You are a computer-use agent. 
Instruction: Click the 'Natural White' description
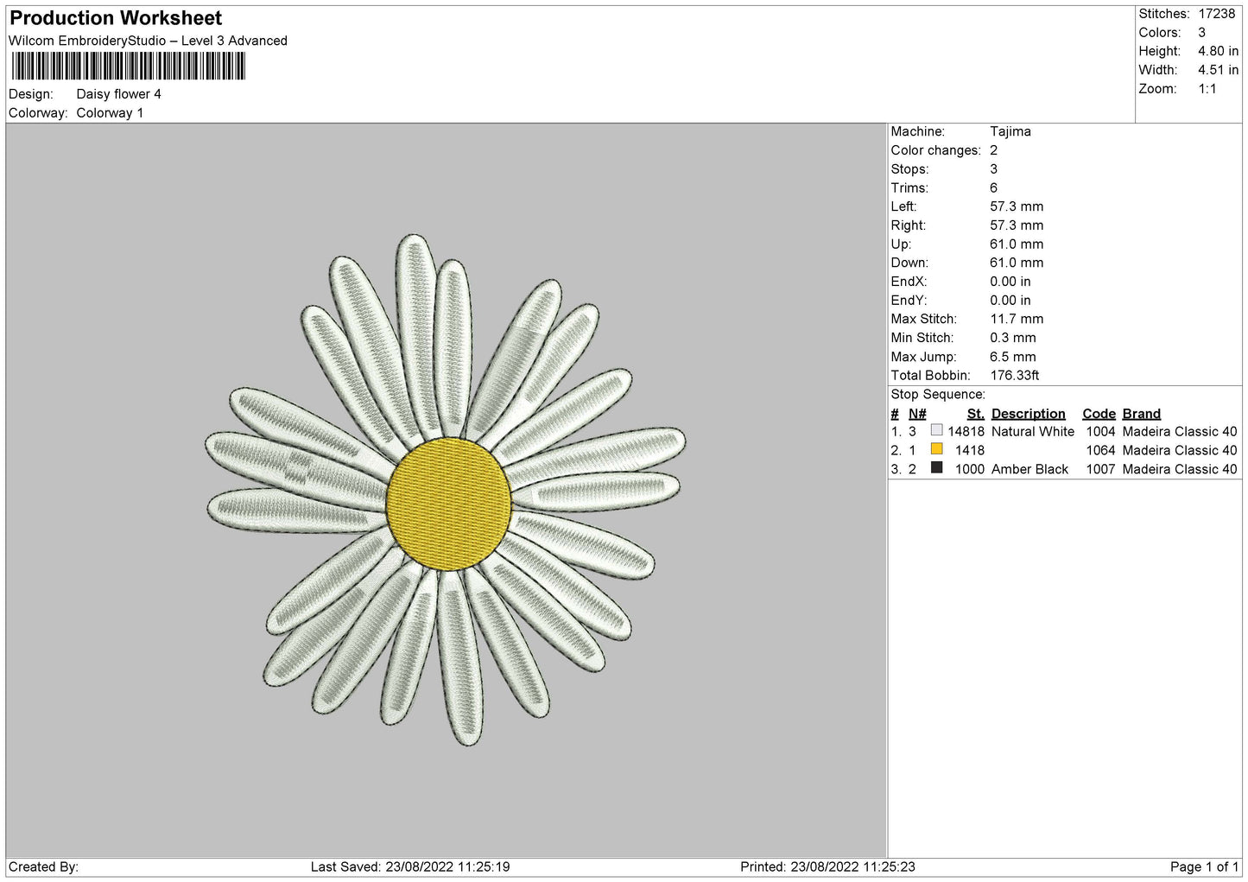(1033, 432)
